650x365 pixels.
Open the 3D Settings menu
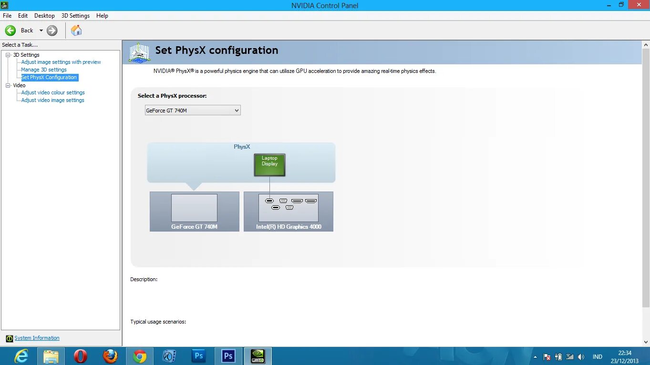click(75, 16)
